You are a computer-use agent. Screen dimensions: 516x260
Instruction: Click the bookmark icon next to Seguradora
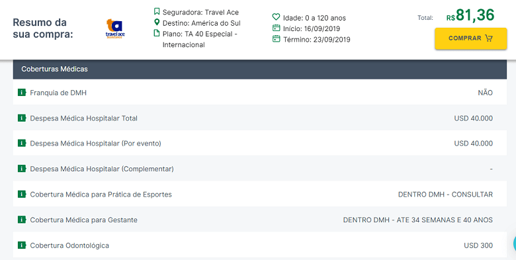tap(157, 12)
